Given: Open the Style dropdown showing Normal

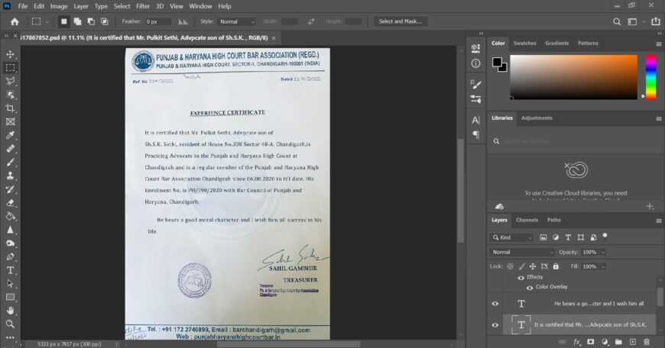Looking at the screenshot, I should [237, 21].
